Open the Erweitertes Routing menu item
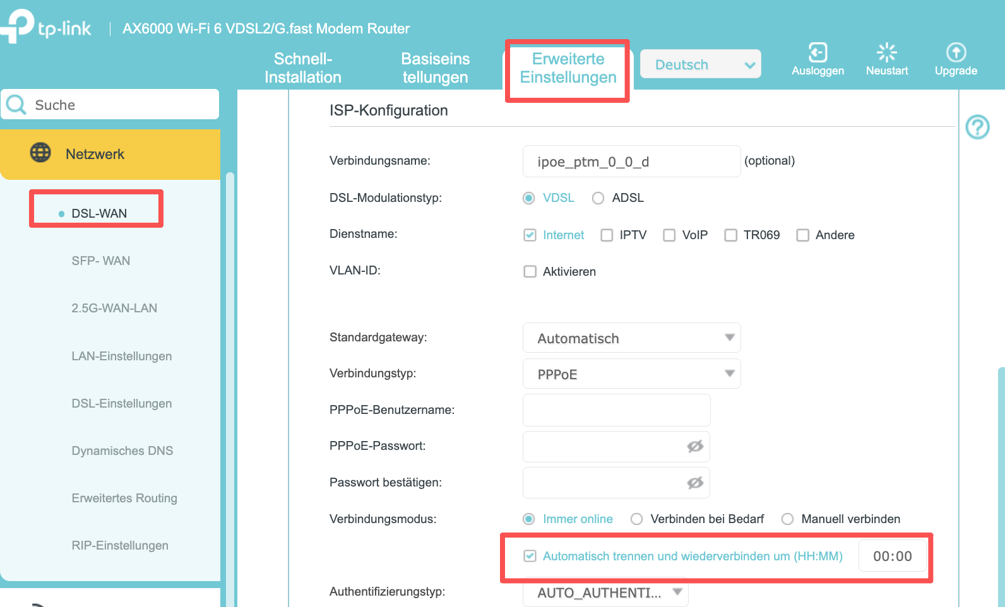This screenshot has width=1005, height=607. (x=124, y=498)
